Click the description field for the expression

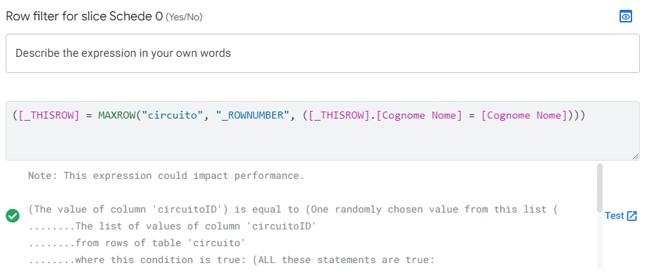tap(323, 53)
